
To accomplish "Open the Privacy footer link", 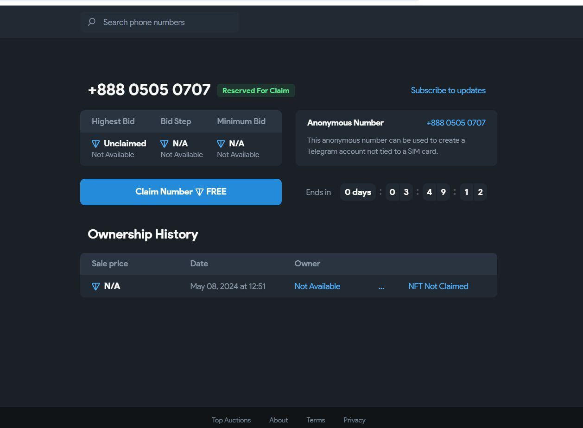I will pyautogui.click(x=355, y=420).
